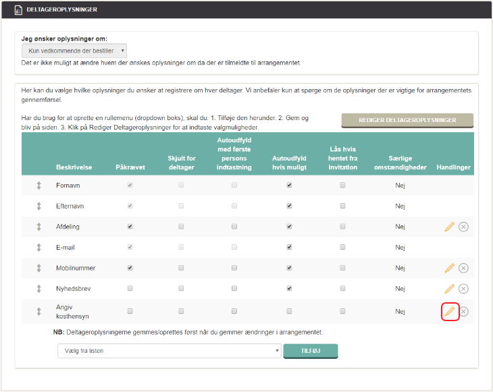
Task: Toggle Påkrævet checkbox for Afdeling
Action: [x=130, y=227]
